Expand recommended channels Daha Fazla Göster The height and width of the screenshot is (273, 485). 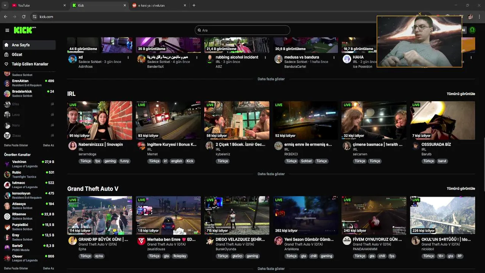coord(16,268)
